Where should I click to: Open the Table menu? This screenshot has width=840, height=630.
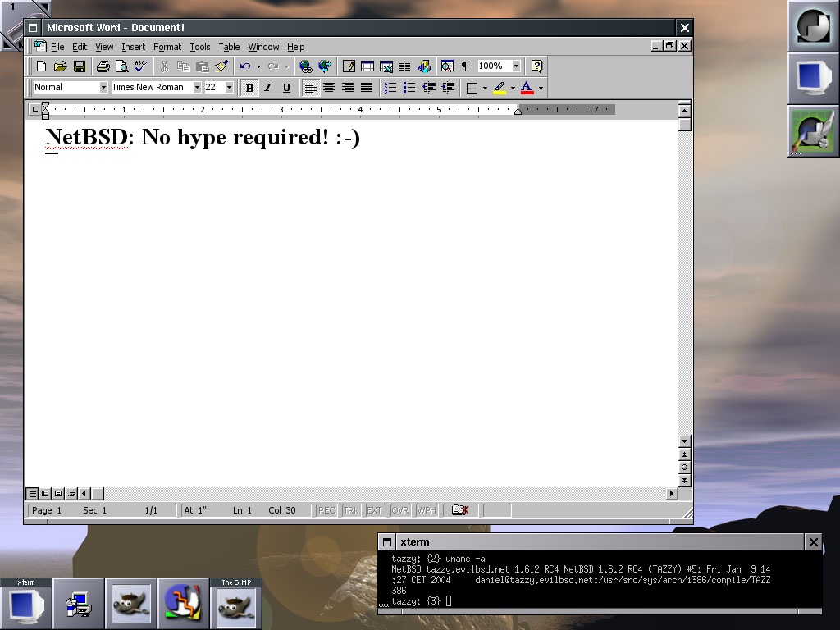click(x=229, y=47)
